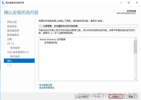Open the 服务器角色 step
The image size is (141, 100).
13,35
